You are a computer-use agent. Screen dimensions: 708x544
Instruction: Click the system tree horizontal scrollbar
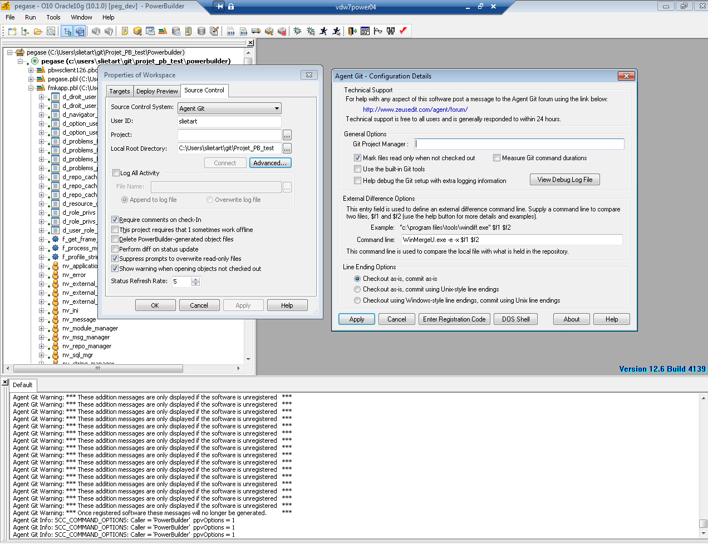(98, 368)
